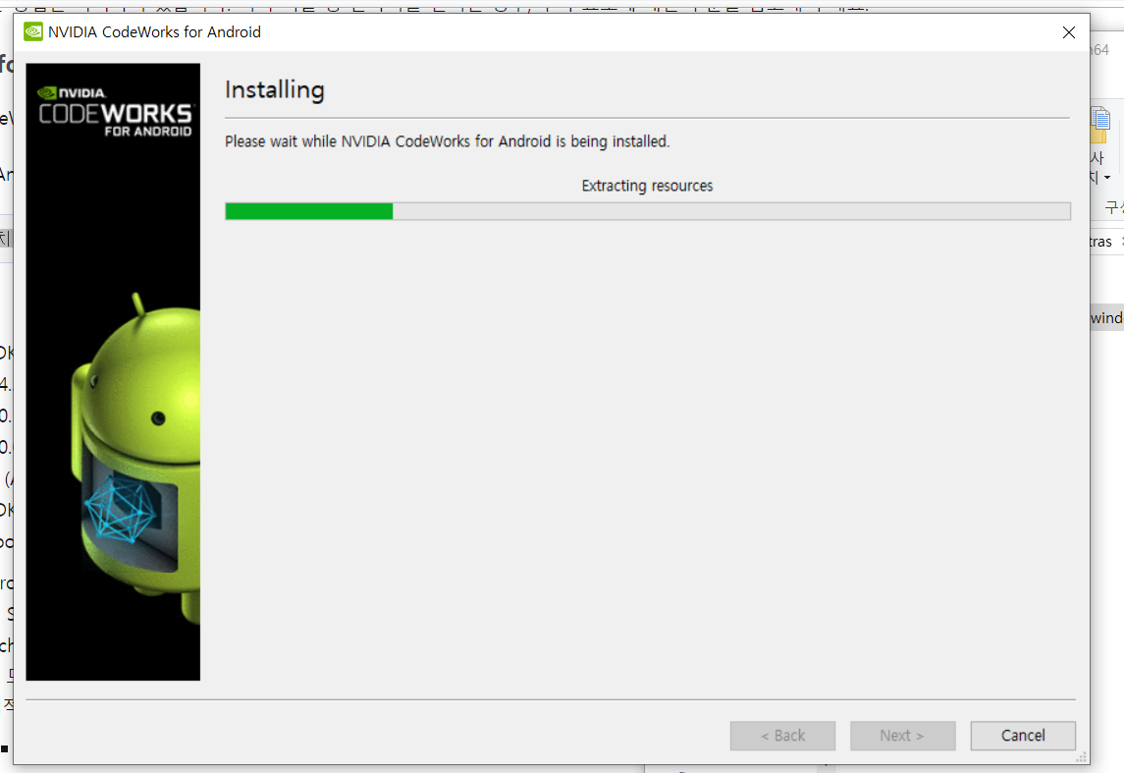The image size is (1124, 773).
Task: Click the 'Installing' heading
Action: [275, 90]
